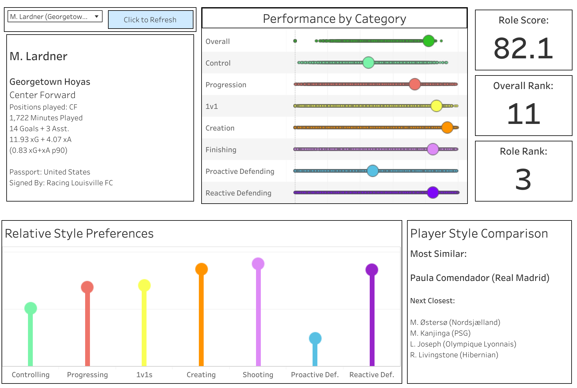Click the pink Finishing highlighted marker

coord(433,149)
